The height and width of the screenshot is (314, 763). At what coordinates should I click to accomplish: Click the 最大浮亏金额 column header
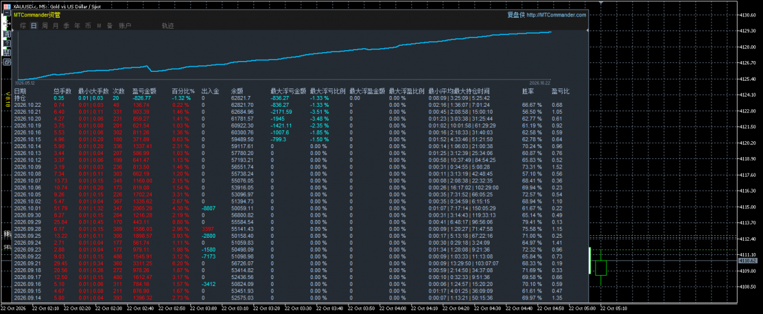coord(288,91)
